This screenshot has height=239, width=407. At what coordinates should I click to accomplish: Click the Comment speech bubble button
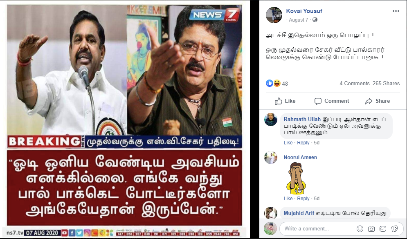[x=331, y=101]
